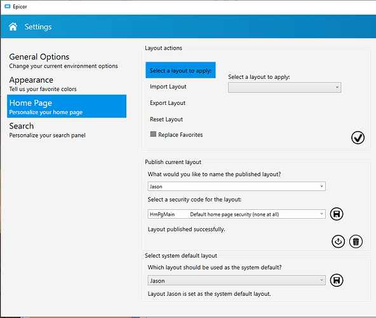Image resolution: width=376 pixels, height=318 pixels.
Task: Toggle the Replace Favorites checkbox
Action: 153,134
